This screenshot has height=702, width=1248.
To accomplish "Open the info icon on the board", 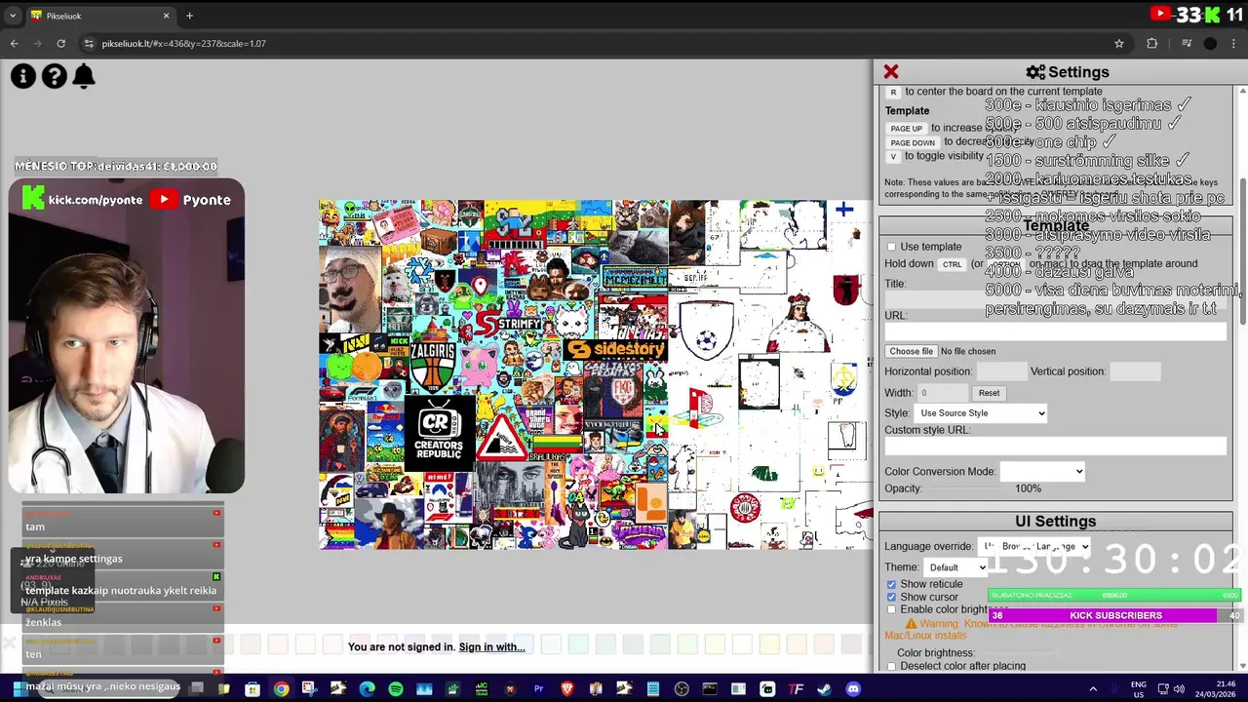I will (23, 76).
